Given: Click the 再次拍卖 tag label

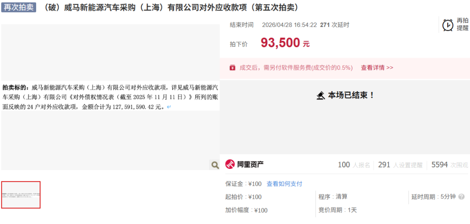Looking at the screenshot, I should [x=19, y=7].
